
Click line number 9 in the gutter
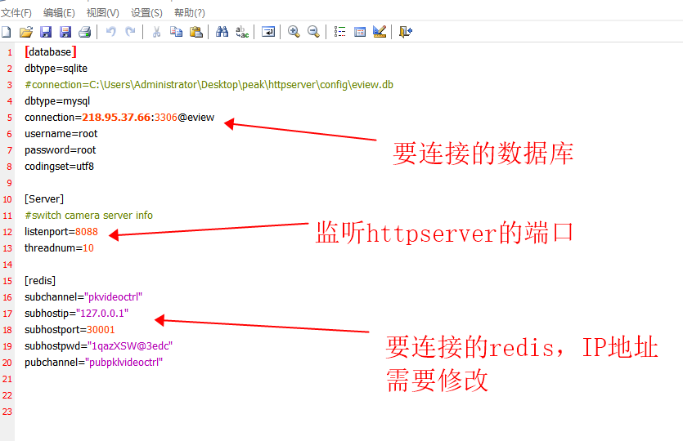[x=9, y=183]
